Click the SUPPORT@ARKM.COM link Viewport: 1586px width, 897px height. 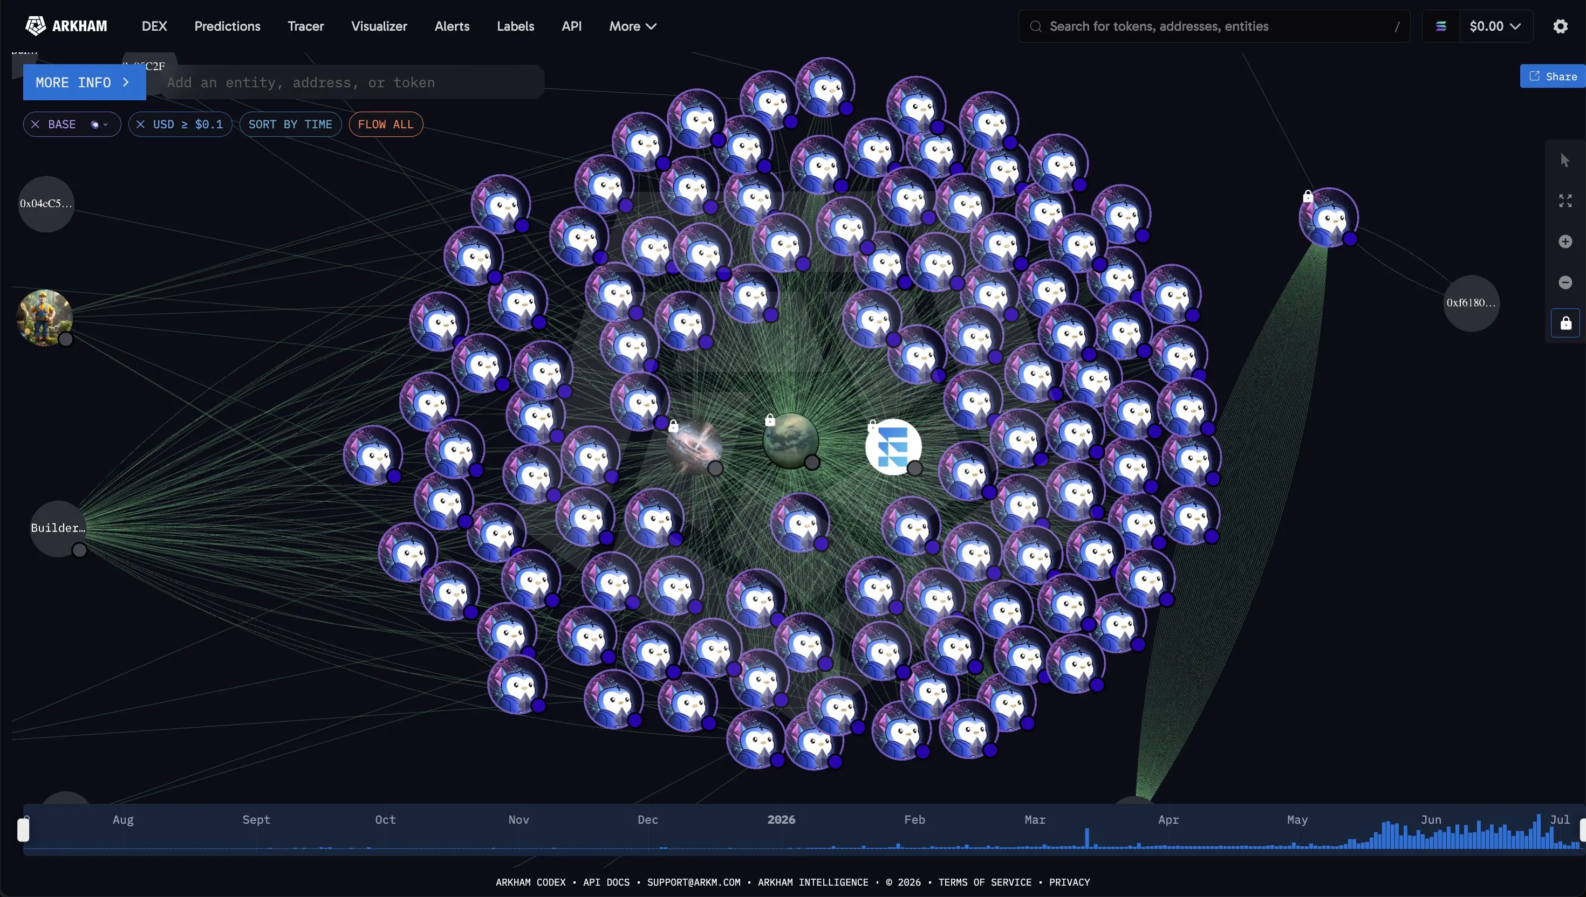pos(693,882)
